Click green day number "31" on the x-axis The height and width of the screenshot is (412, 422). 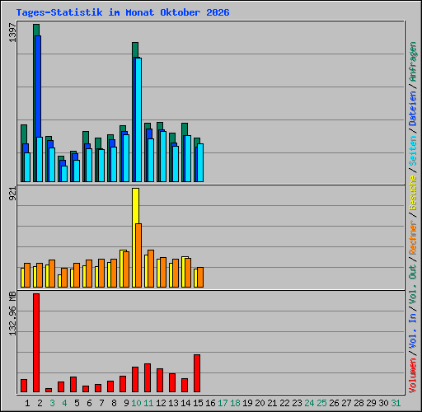(x=396, y=403)
